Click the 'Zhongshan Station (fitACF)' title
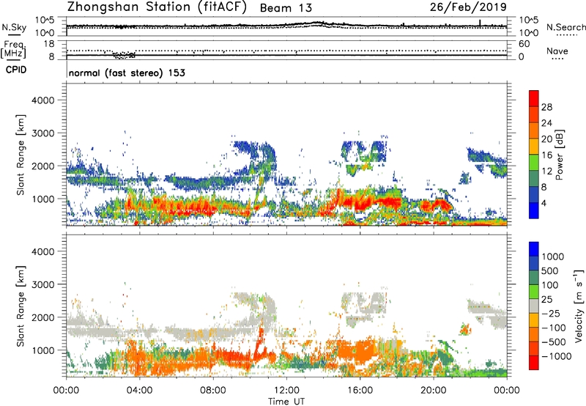Viewport: 586px width, 406px height. (x=157, y=7)
